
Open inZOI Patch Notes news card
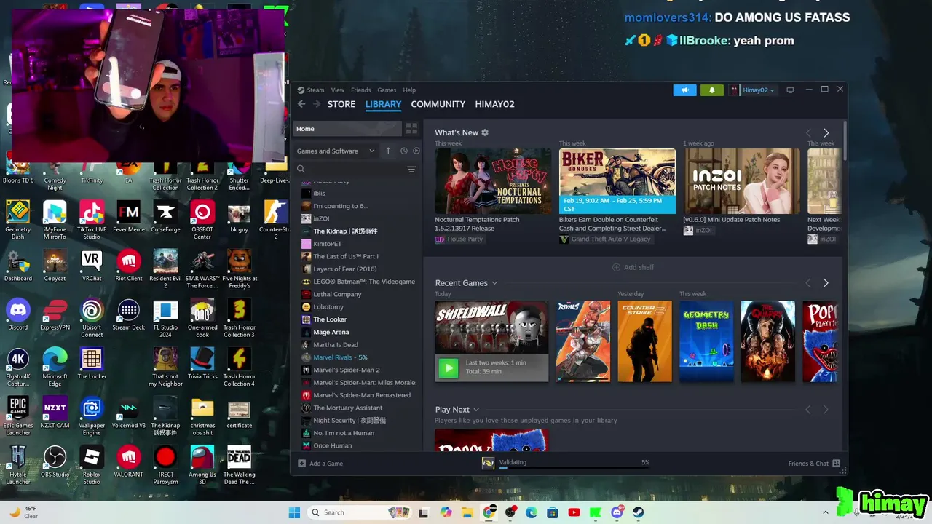point(741,181)
